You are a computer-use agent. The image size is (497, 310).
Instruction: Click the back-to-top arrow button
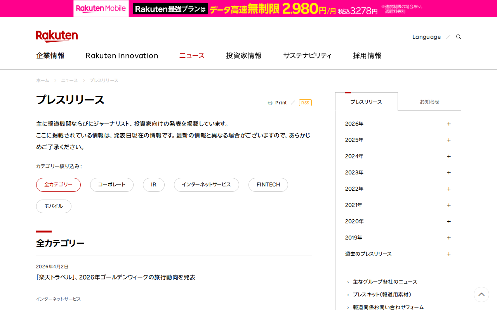click(x=481, y=294)
